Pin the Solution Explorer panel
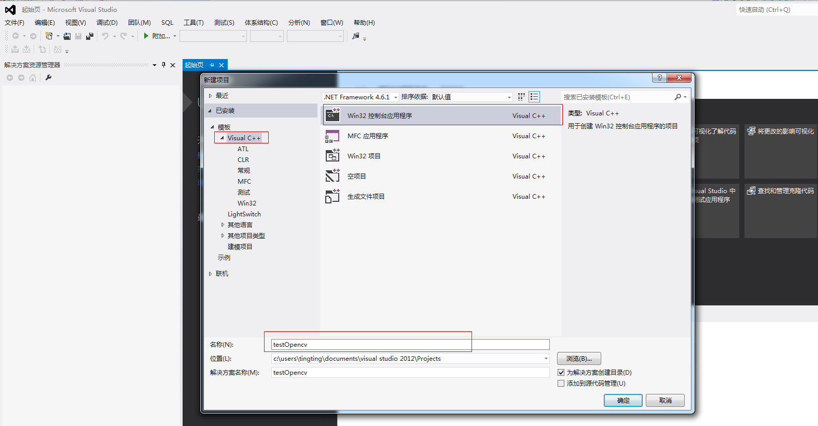Image resolution: width=818 pixels, height=426 pixels. click(x=163, y=65)
